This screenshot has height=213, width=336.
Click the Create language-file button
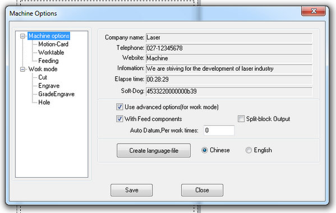[x=154, y=150]
